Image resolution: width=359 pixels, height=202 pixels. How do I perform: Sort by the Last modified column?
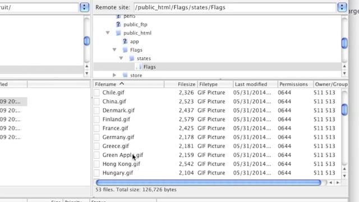coord(255,84)
